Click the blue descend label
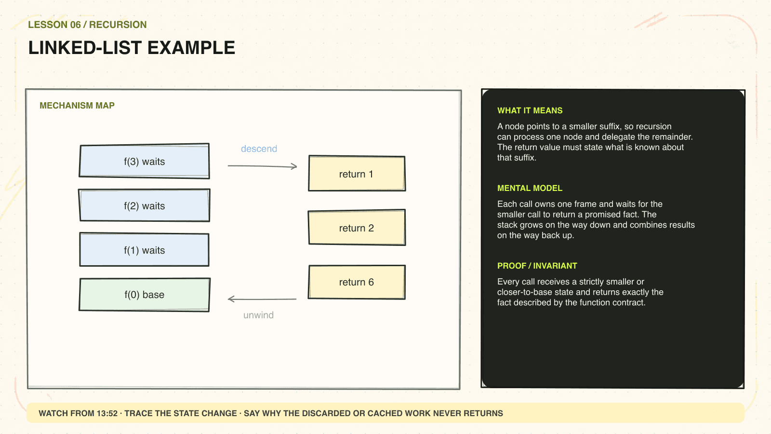771x434 pixels. click(x=259, y=149)
